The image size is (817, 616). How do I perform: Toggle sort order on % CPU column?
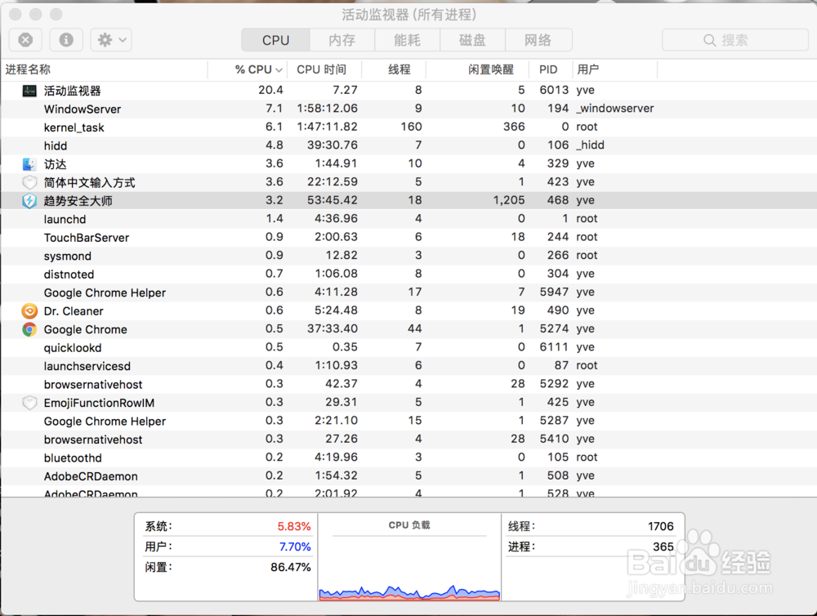(248, 69)
